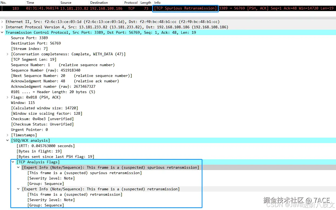This screenshot has width=336, height=210.
Task: Expand the Ethernet II section
Action: (2, 22)
